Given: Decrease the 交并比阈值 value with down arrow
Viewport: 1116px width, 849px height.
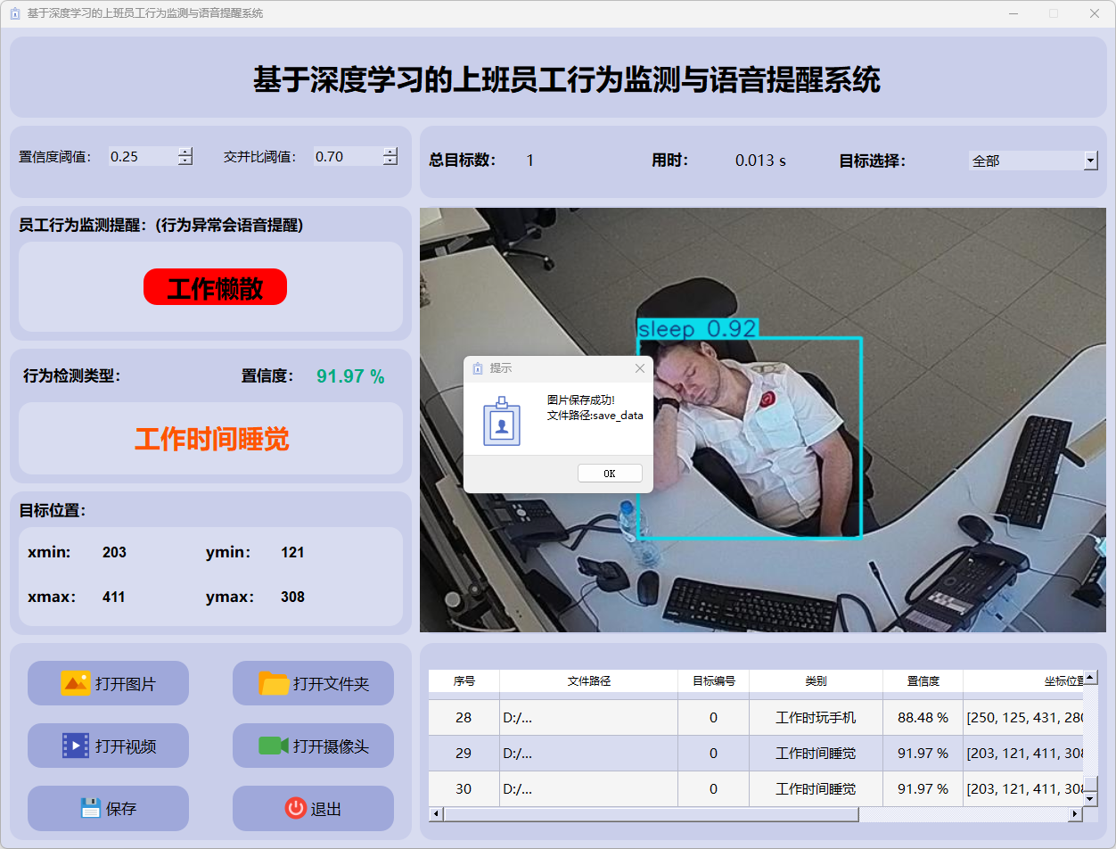Looking at the screenshot, I should click(390, 161).
